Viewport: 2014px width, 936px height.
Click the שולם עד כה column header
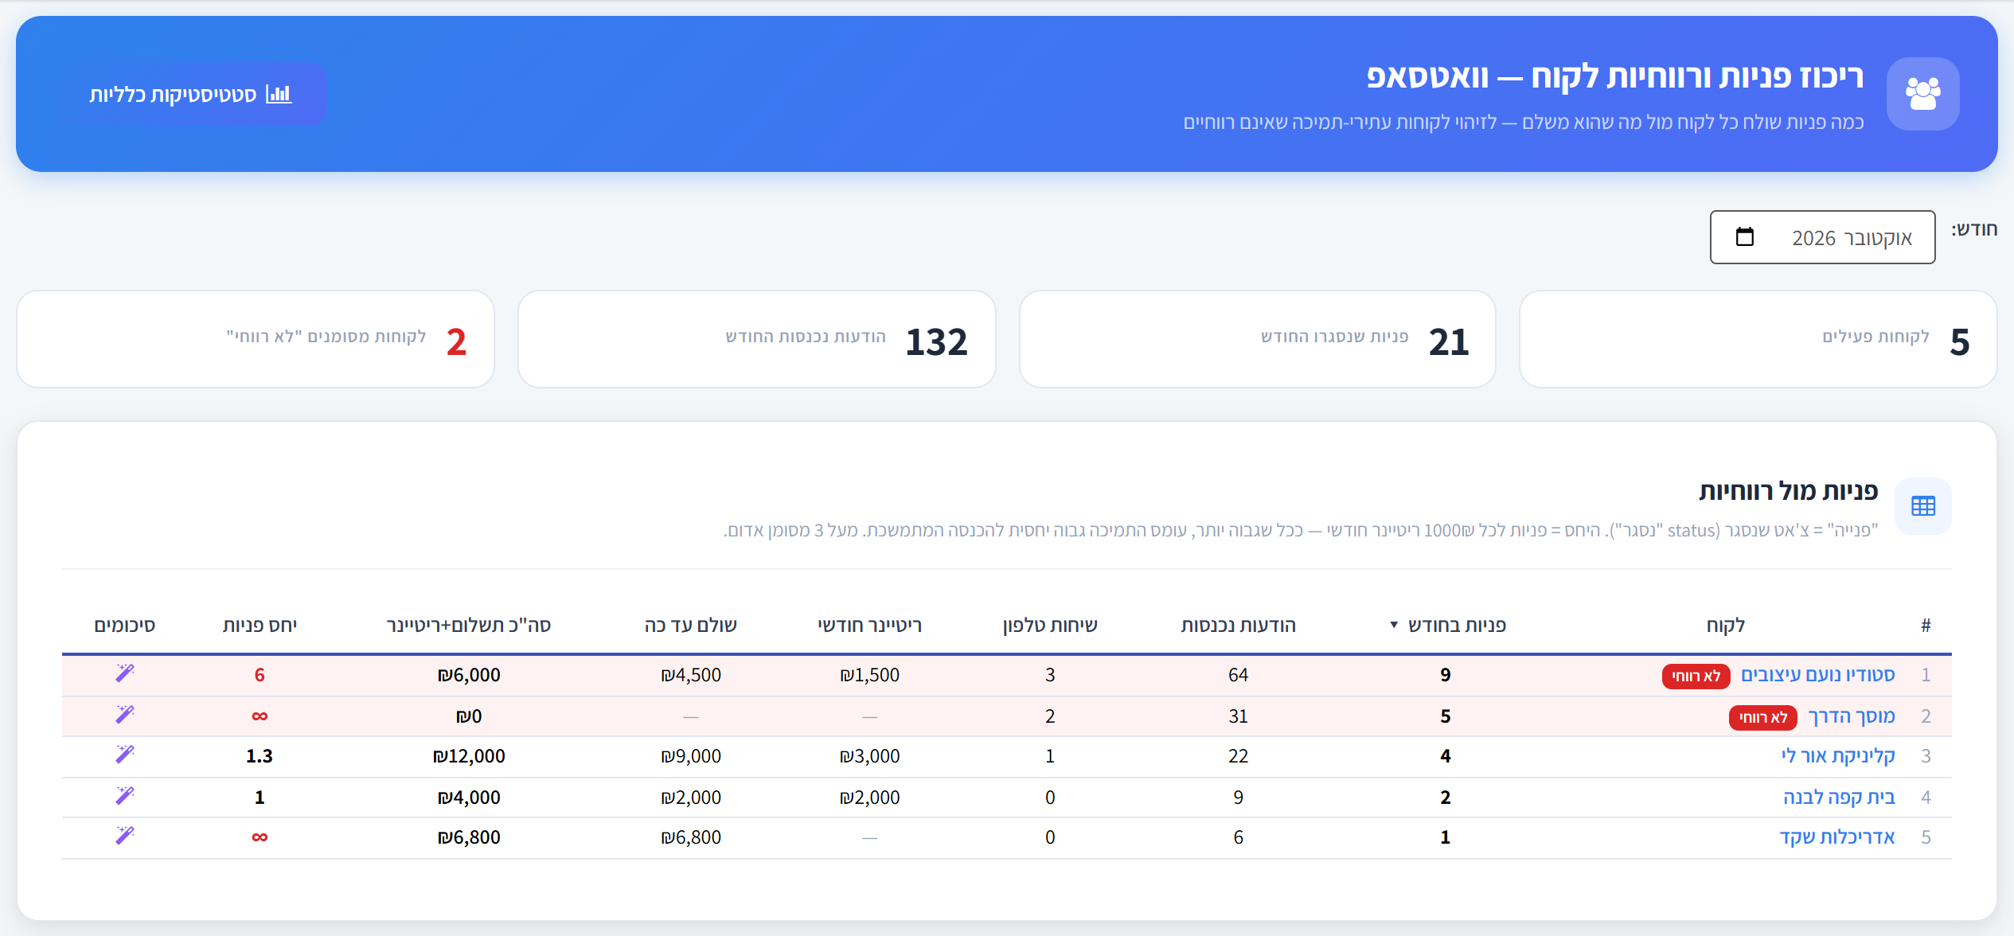point(690,626)
